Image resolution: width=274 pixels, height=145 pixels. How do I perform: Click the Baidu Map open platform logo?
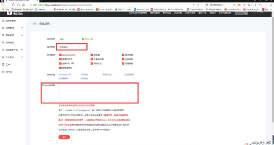15,13
